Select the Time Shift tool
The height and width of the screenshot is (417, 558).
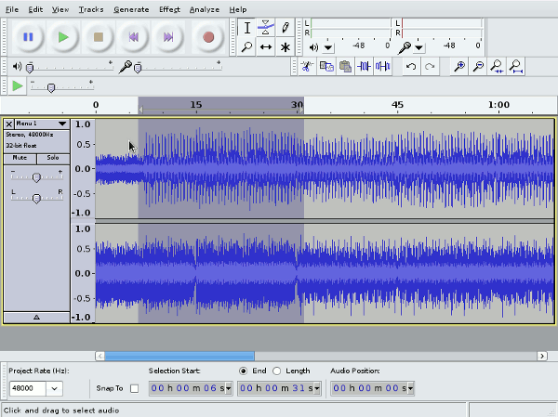[266, 46]
